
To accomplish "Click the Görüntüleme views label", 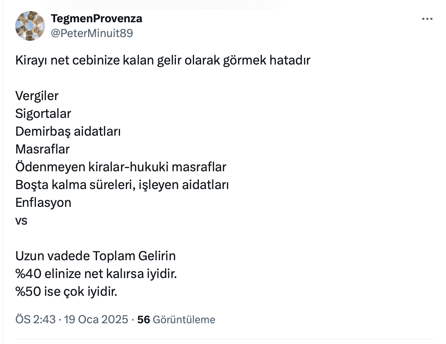I will click(184, 320).
